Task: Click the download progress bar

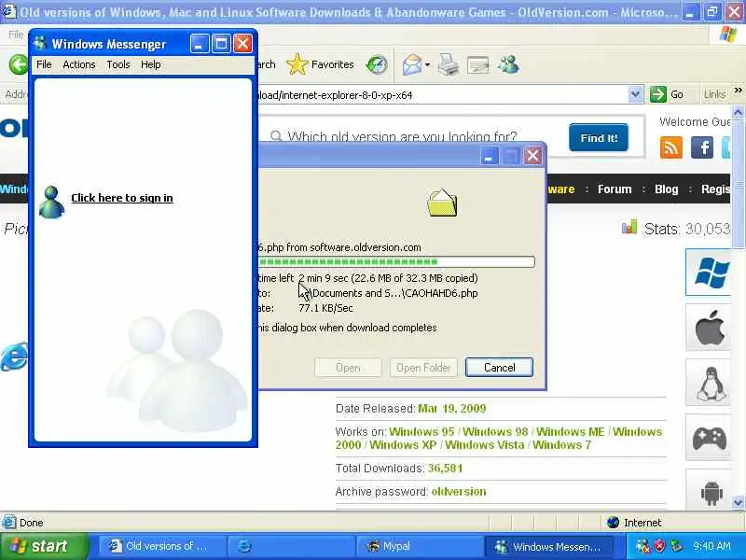Action: tap(396, 261)
